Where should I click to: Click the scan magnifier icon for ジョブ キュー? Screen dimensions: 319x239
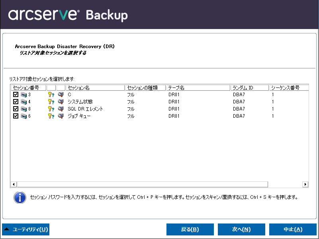tap(61, 116)
